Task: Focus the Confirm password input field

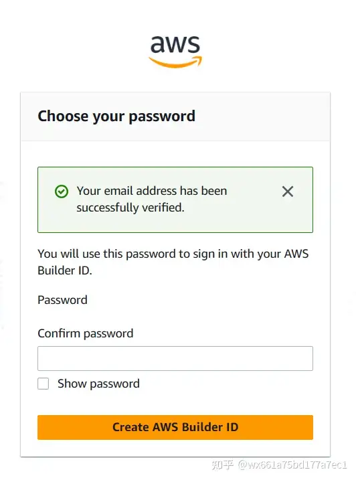Action: [175, 358]
